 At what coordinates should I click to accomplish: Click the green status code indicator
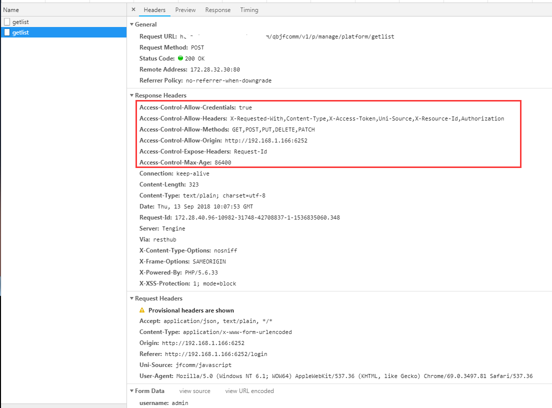(180, 58)
